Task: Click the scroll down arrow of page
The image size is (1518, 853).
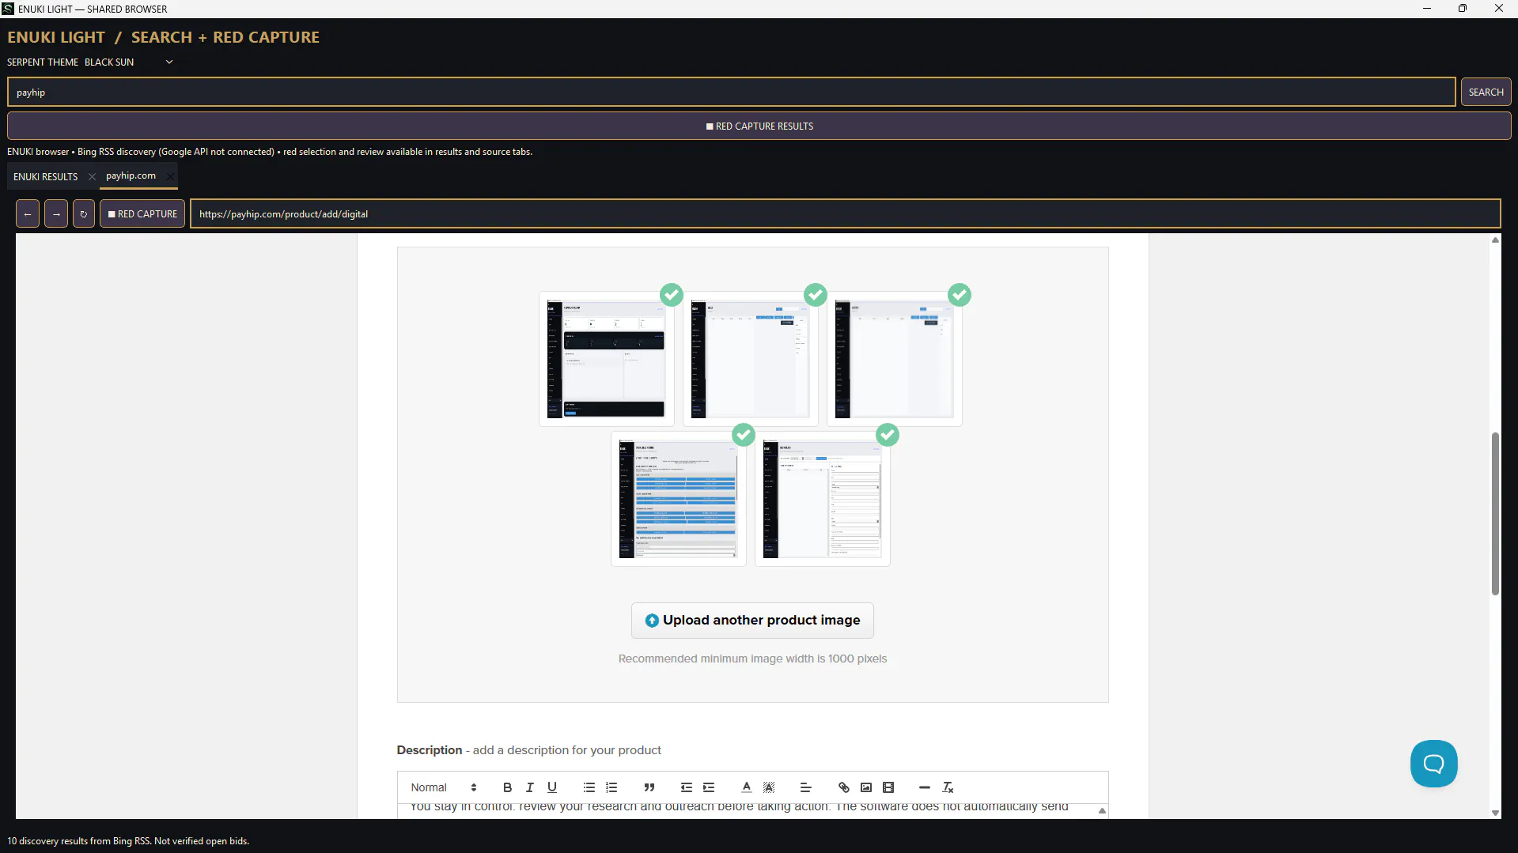Action: pos(1495,813)
